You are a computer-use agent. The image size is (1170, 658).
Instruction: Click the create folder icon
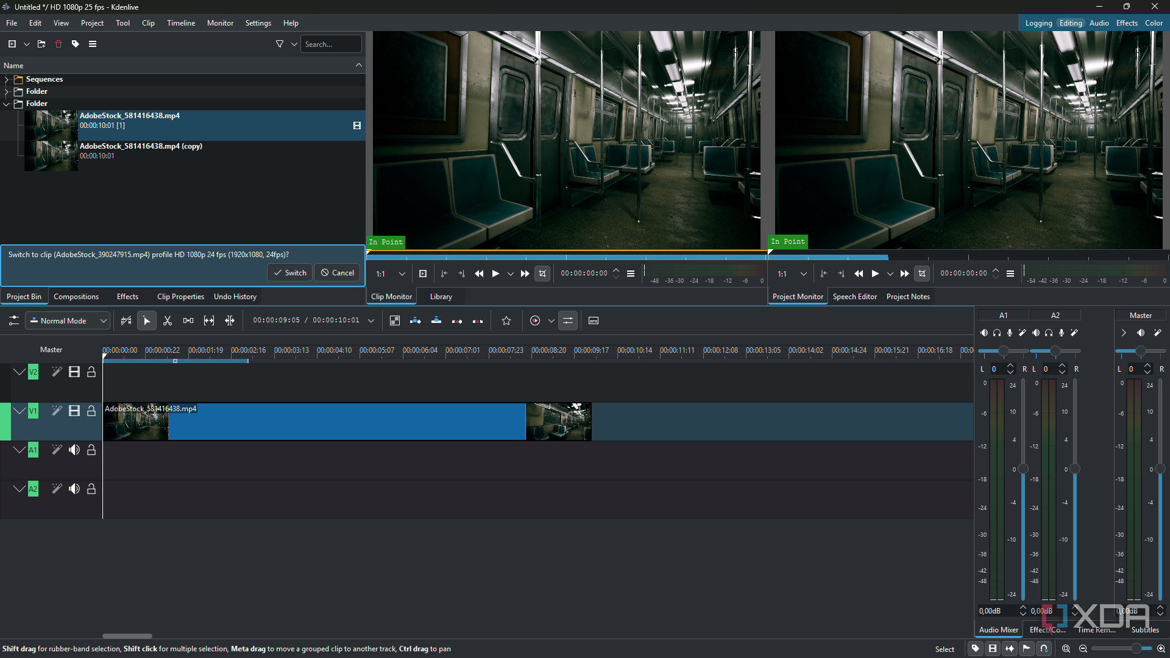[41, 44]
